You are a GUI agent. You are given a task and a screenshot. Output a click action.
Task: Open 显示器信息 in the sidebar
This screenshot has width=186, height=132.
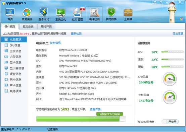(x=14, y=68)
